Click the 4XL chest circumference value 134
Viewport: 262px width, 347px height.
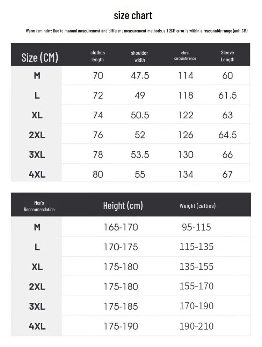186,174
